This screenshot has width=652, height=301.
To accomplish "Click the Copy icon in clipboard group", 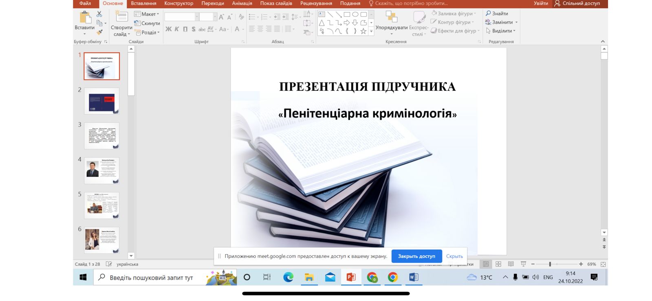I will coord(99,23).
